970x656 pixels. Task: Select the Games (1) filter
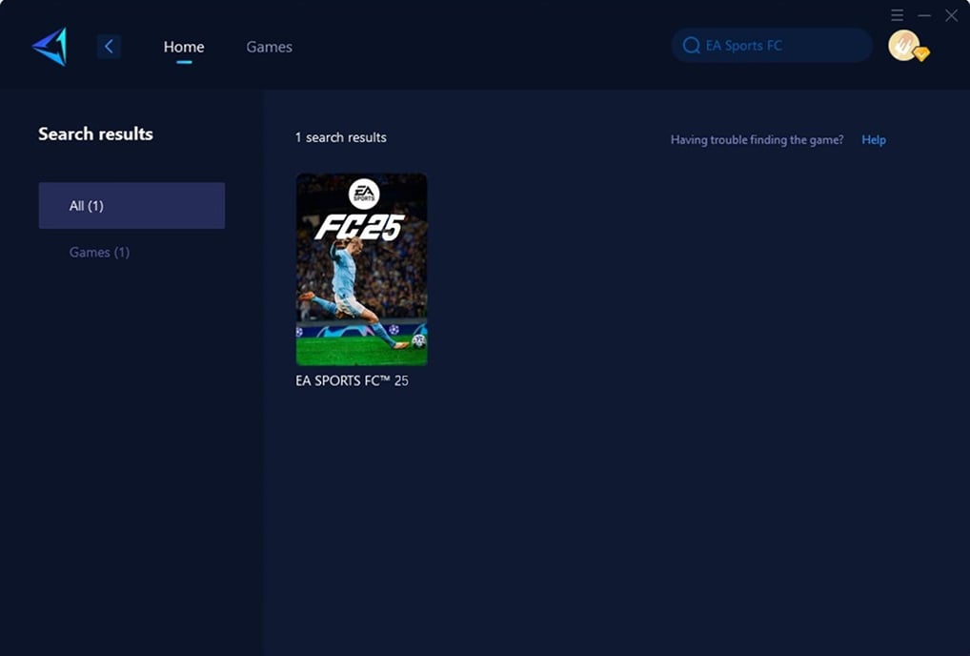(100, 252)
